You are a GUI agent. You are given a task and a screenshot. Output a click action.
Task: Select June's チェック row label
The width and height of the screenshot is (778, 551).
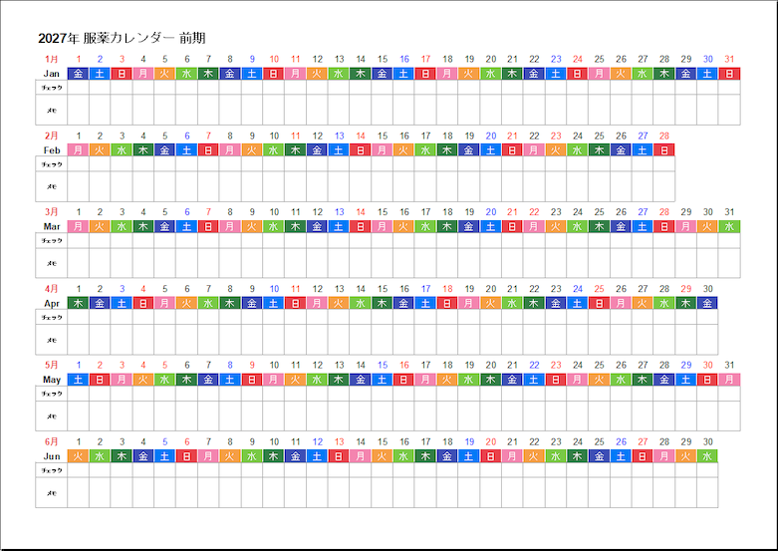52,470
